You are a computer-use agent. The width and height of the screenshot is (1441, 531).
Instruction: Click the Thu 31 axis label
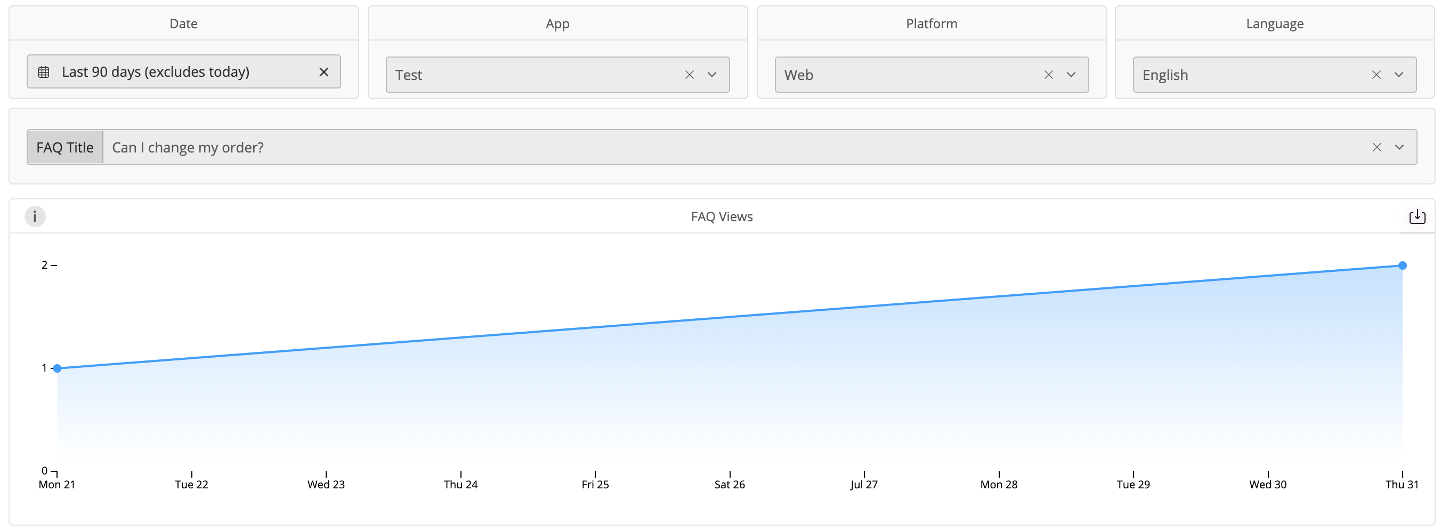(1402, 485)
